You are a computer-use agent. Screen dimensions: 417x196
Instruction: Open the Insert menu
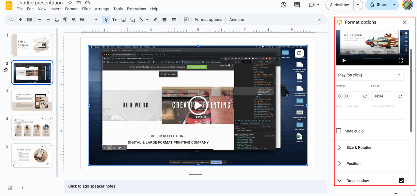coord(56,9)
